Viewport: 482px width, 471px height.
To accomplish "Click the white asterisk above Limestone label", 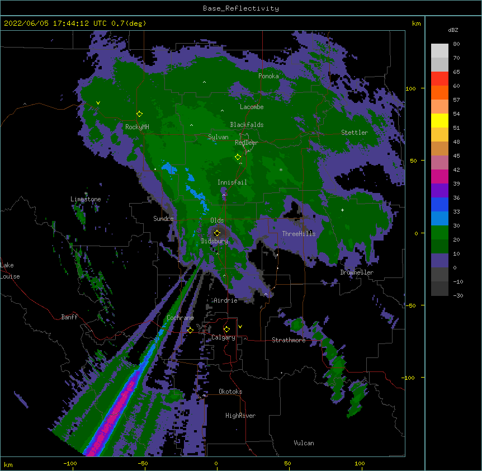I will point(86,194).
